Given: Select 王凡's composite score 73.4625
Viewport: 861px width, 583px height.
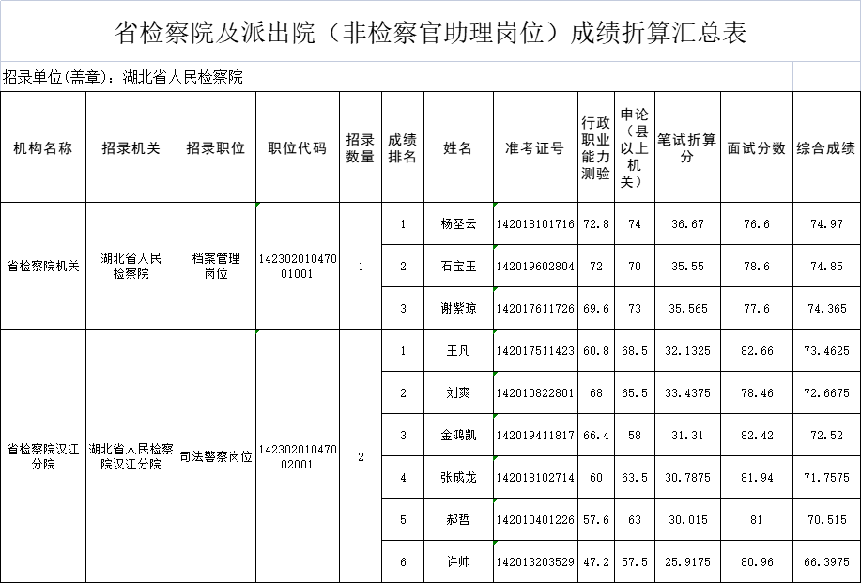Looking at the screenshot, I should 826,350.
